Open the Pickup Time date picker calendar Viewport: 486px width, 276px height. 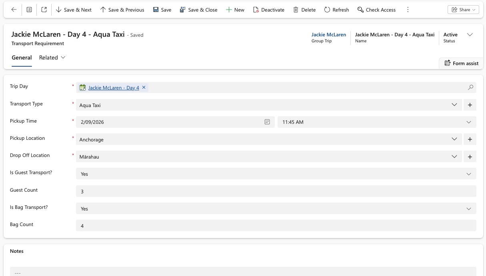267,122
